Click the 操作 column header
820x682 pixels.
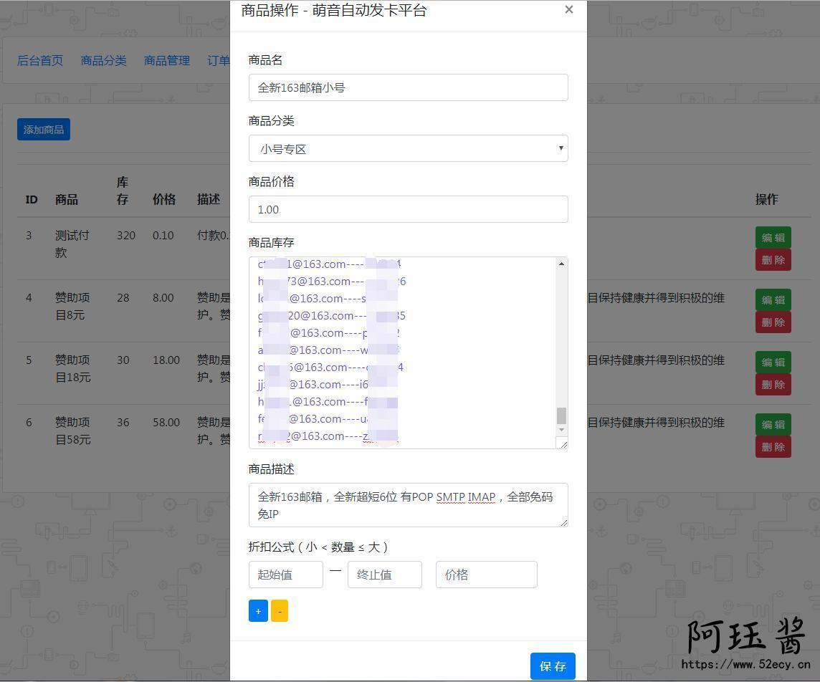(767, 199)
